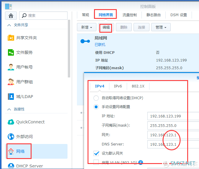The image size is (199, 169).
Task: Click the LAN (局域网) title text
Action: [101, 38]
